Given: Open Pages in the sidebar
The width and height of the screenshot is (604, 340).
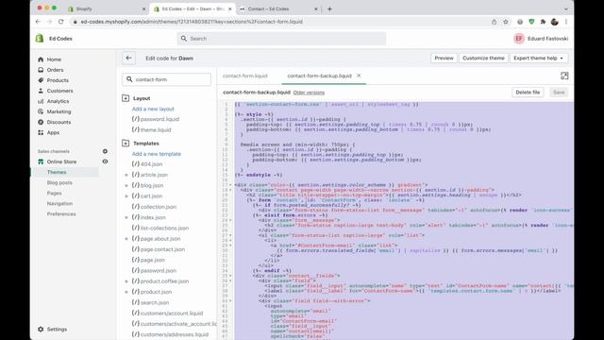Looking at the screenshot, I should coord(55,193).
